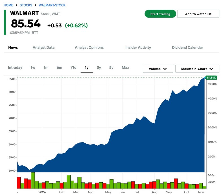This screenshot has width=223, height=195.
Task: Click the Start Trading button
Action: pos(160,14)
